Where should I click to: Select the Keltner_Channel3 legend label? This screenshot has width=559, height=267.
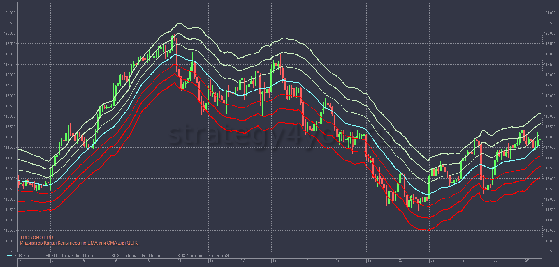click(x=203, y=256)
